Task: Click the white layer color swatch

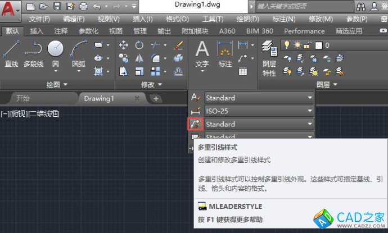Action: point(318,45)
